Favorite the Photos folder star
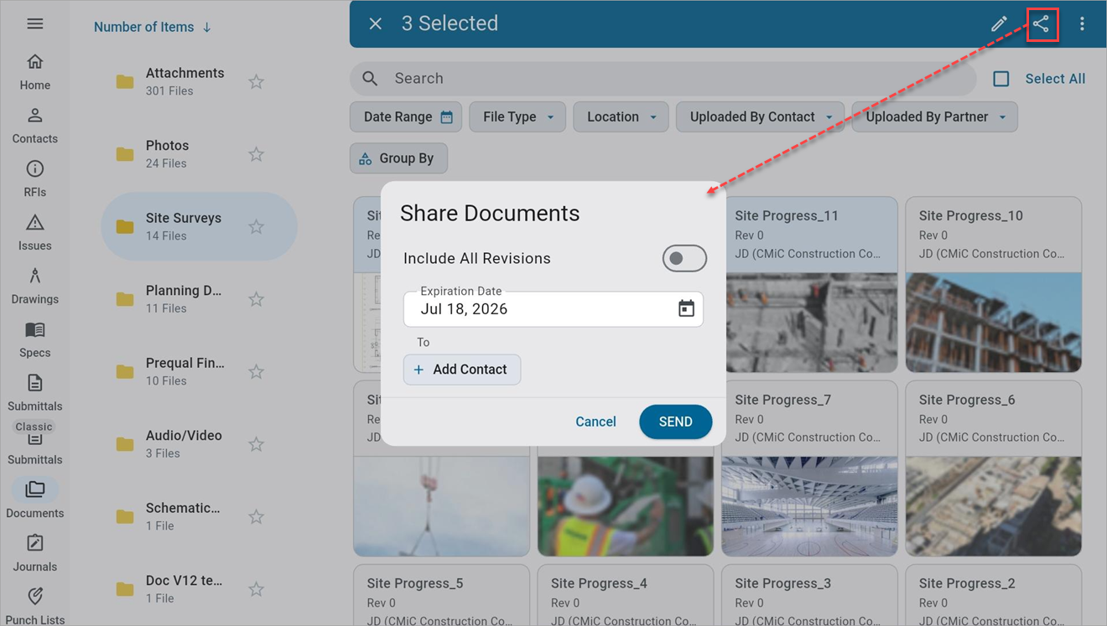 click(x=257, y=154)
